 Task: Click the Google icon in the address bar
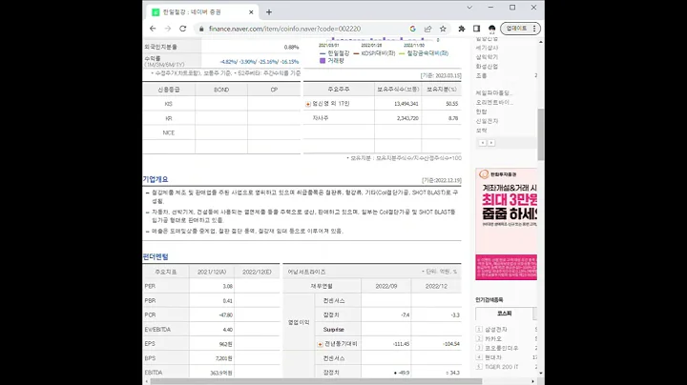coord(412,29)
